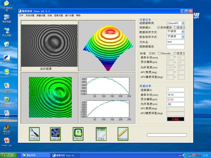
Task: Click the lower profile curve chart
Action: 108,109
